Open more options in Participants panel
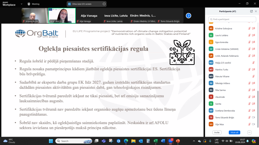This screenshot has width=259, height=145. tap(249, 132)
